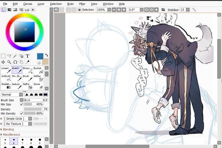Viewport: 222px width, 148px height.
Task: Rotate canvas clockwise
Action: [x=151, y=10]
